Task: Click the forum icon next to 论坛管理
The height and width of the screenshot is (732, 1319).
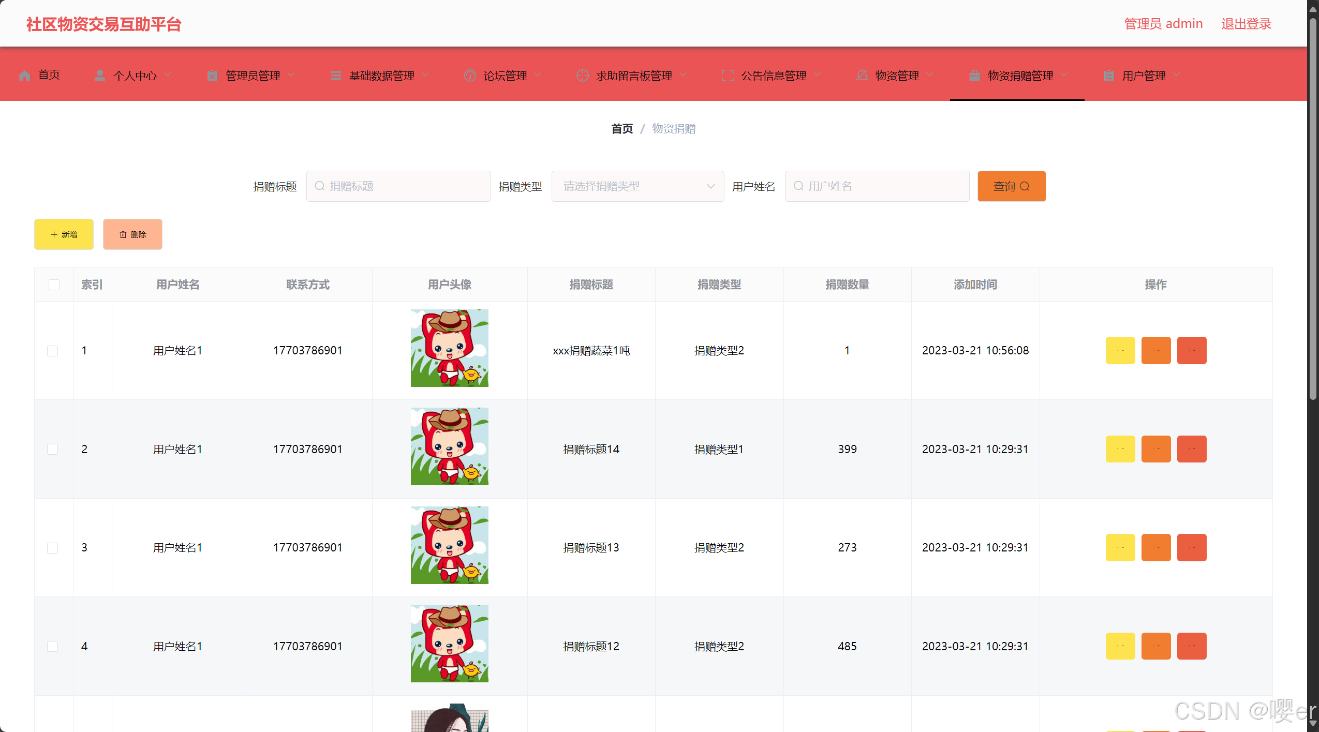Action: 470,76
